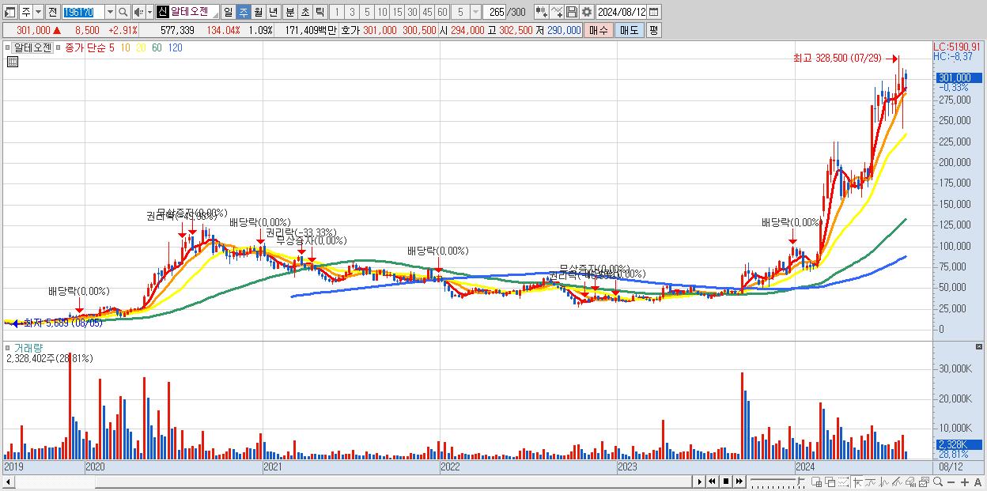Click the moving average line tool icon
The height and width of the screenshot is (491, 987).
click(871, 482)
